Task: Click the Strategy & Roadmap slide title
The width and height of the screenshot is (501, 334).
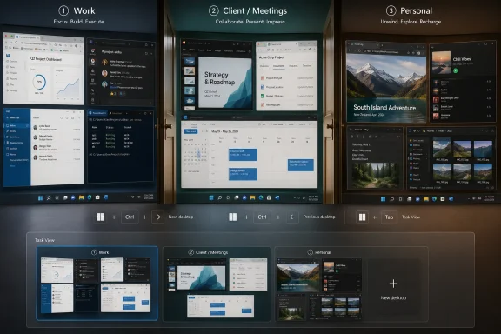Action: click(x=219, y=78)
